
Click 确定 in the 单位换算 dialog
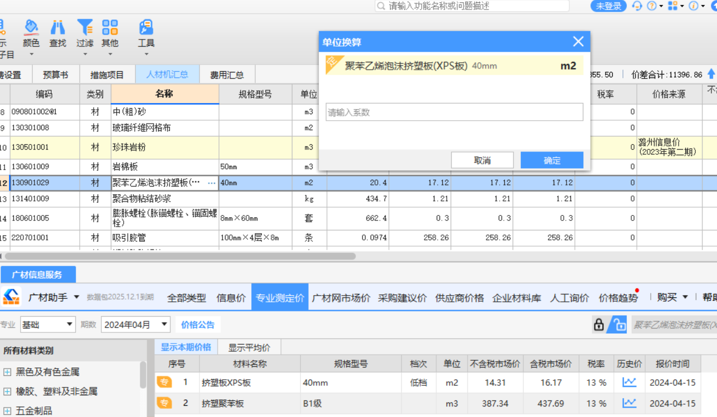(x=552, y=160)
